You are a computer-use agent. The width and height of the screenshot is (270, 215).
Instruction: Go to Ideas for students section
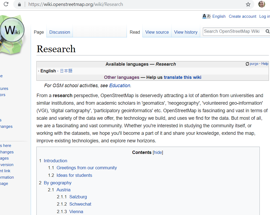74,175
